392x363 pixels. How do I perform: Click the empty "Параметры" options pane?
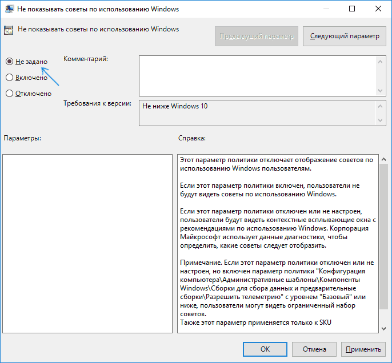pos(87,243)
